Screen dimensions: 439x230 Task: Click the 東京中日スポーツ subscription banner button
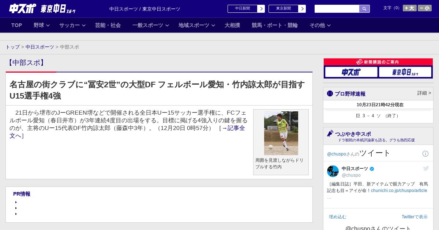click(x=405, y=72)
